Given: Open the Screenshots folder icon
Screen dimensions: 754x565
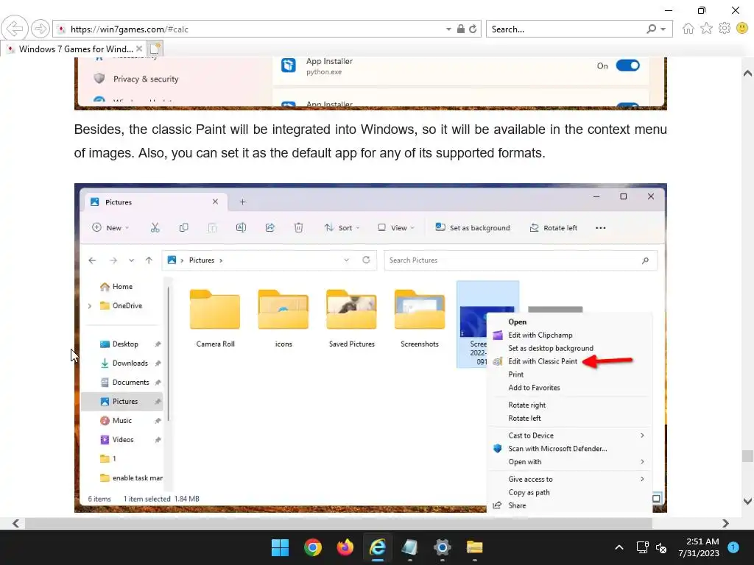Looking at the screenshot, I should (x=419, y=310).
